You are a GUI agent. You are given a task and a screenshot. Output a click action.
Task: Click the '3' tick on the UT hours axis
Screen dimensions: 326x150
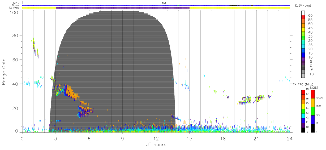click(x=55, y=138)
